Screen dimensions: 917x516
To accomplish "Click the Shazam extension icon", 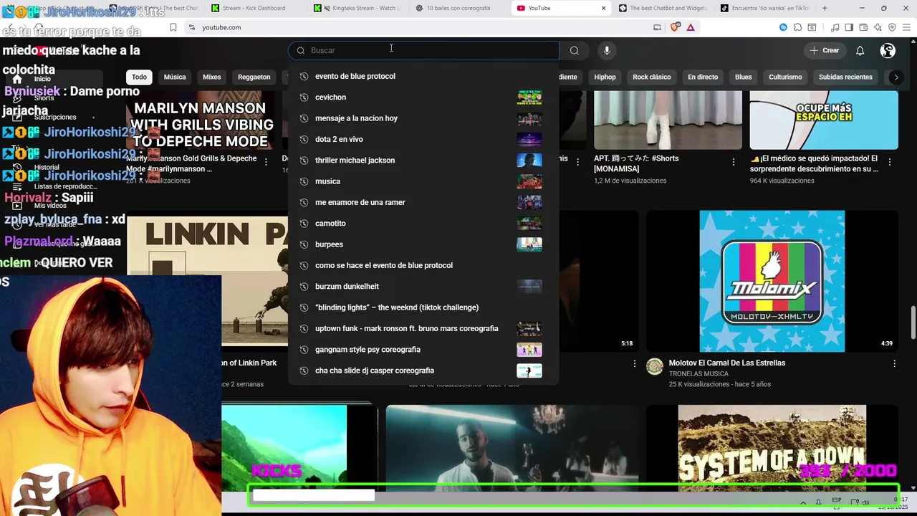I will [783, 27].
